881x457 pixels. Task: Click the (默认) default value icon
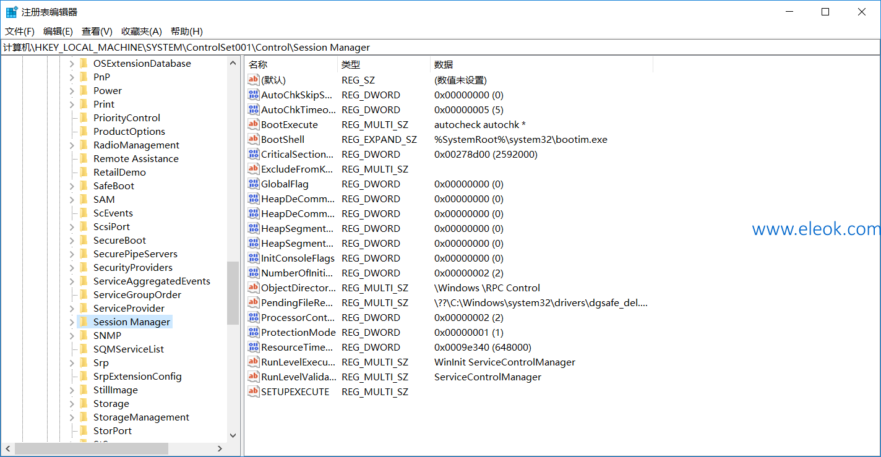(253, 80)
